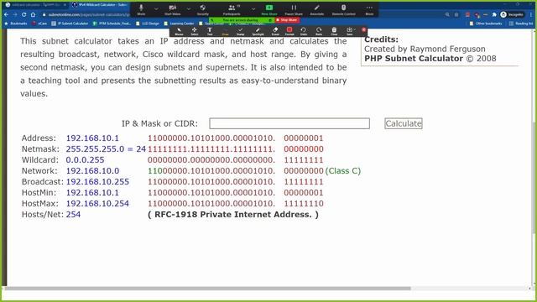
Task: Click the Incognito profile indicator
Action: point(512,15)
